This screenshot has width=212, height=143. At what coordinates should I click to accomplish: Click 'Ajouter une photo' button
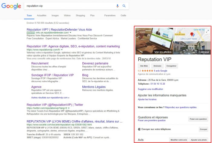(x=199, y=140)
